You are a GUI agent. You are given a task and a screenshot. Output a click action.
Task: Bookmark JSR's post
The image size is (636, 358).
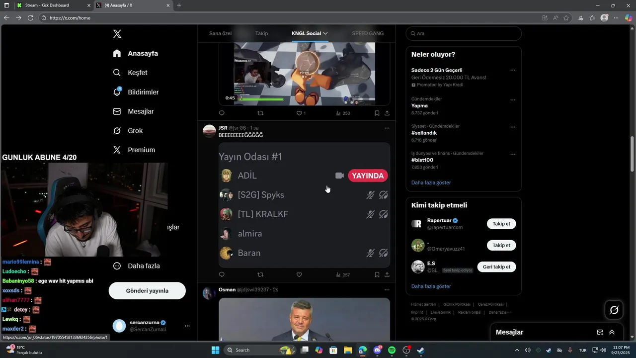[377, 275]
